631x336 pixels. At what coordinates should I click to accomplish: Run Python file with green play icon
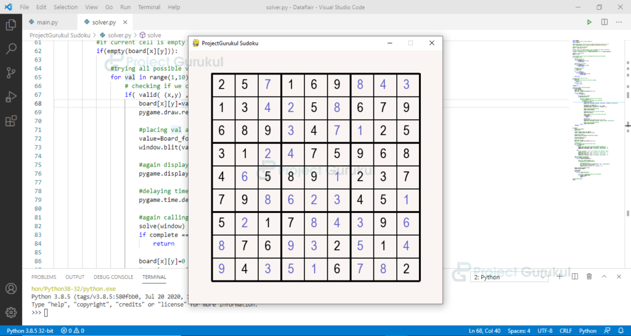coord(589,22)
